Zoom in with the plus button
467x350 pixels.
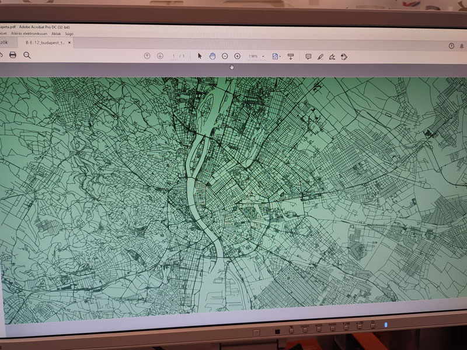coord(238,56)
